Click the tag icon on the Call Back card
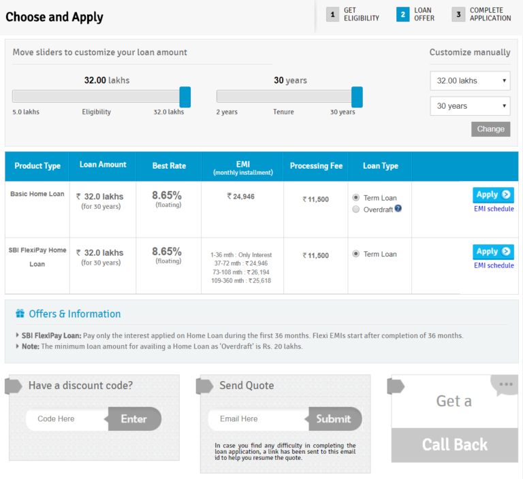Screen dimensions: 523x479 tap(396, 386)
